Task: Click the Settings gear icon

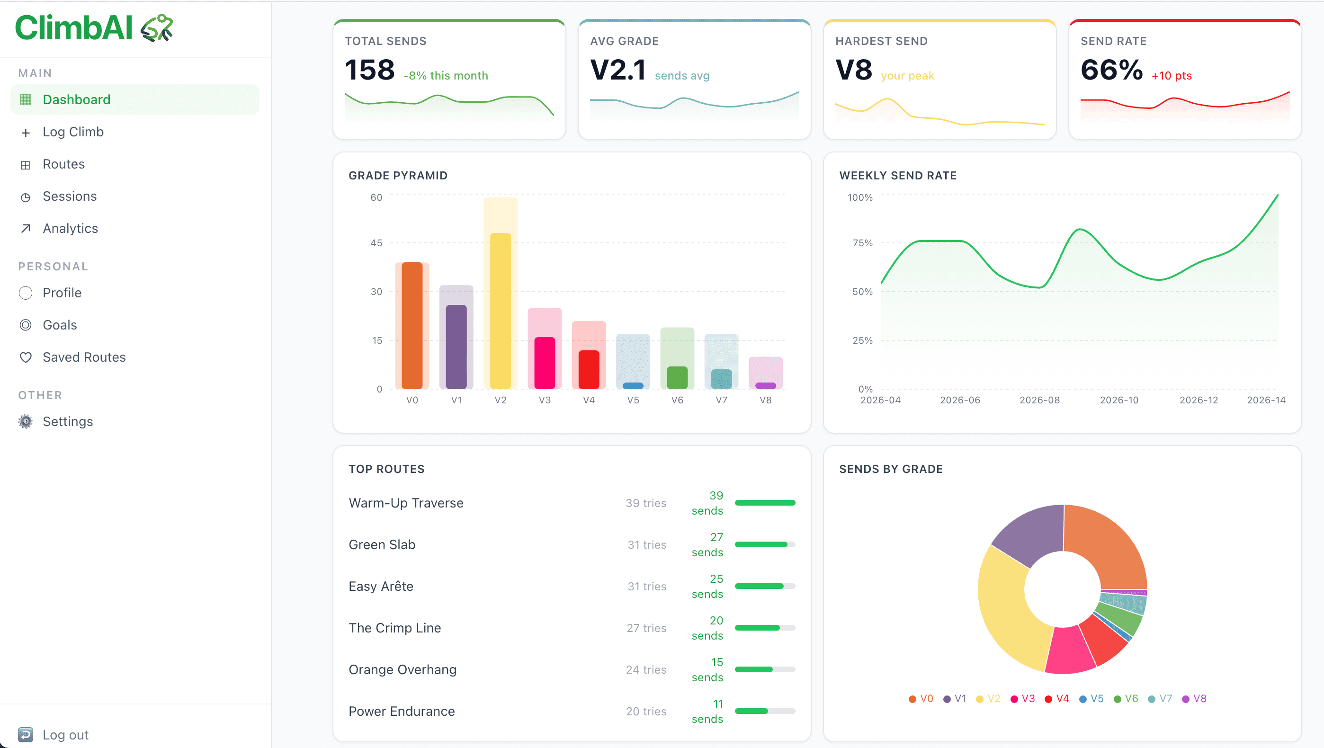Action: [26, 422]
